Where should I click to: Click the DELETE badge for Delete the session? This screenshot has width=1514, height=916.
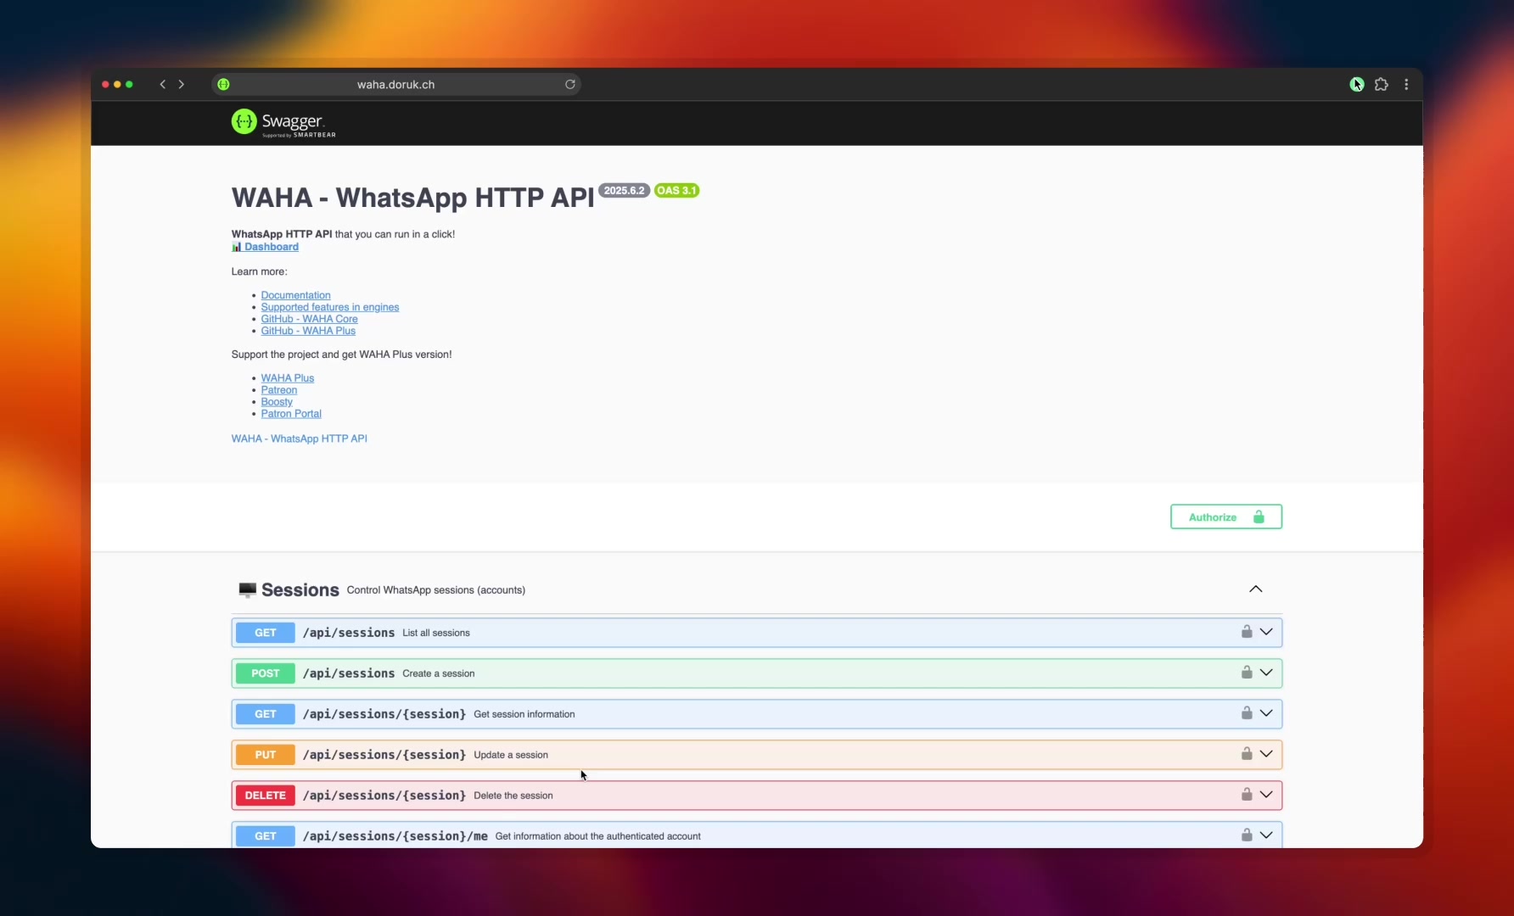click(x=266, y=796)
